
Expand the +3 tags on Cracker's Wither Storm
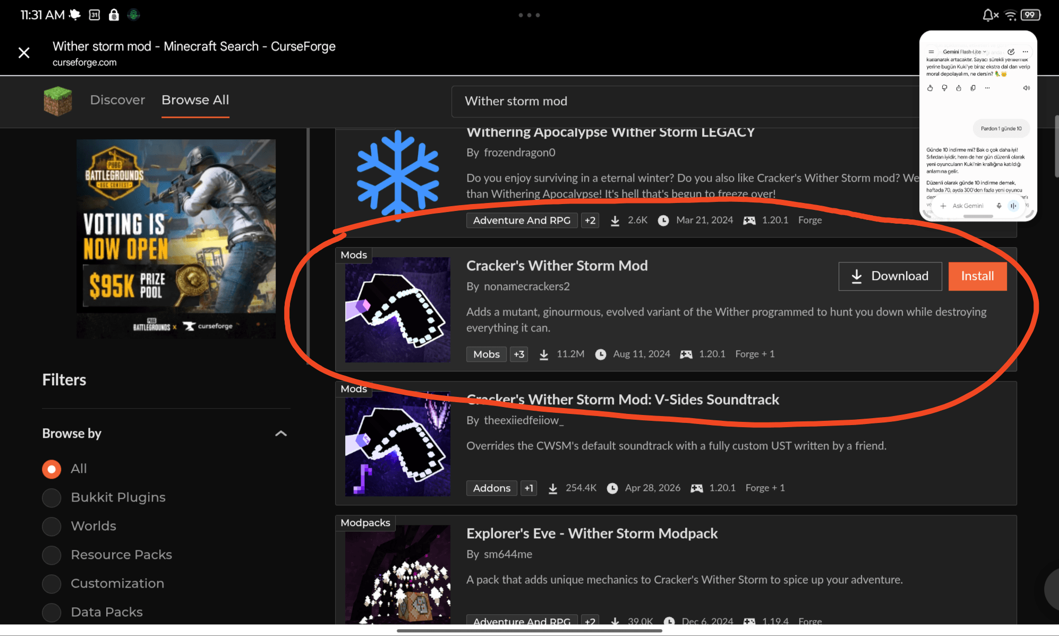click(519, 354)
